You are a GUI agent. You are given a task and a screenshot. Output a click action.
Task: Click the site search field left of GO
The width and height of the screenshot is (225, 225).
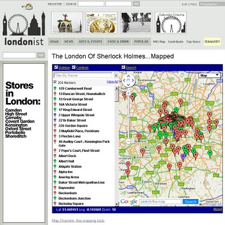[x=19, y=55]
